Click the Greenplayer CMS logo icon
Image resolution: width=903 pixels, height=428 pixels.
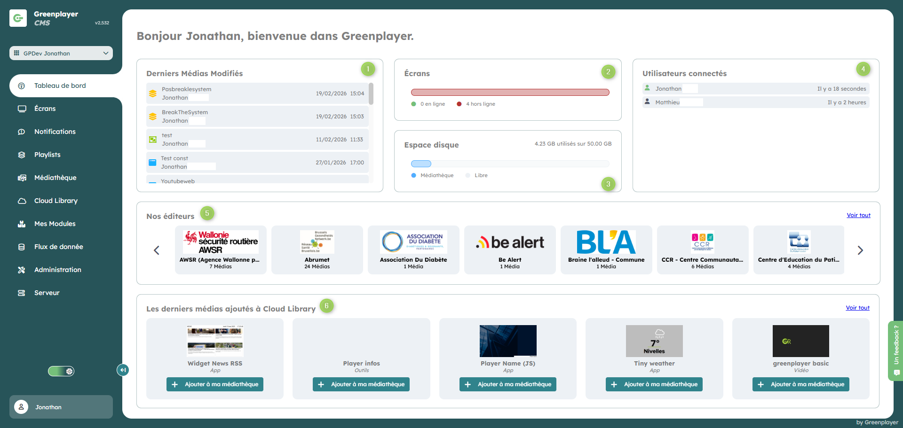click(18, 18)
